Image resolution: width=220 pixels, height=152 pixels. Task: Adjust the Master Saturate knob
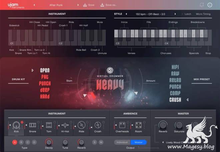179,125
